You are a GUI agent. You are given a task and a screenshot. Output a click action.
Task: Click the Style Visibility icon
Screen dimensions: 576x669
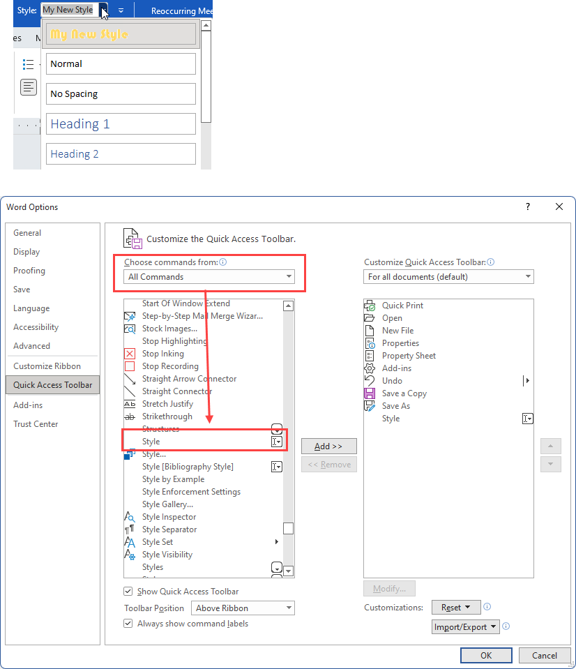130,555
